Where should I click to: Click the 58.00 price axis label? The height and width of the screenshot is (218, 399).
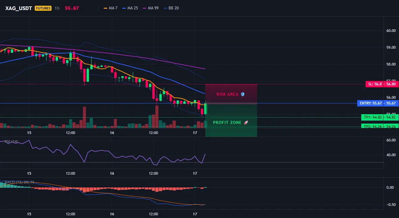(x=391, y=64)
